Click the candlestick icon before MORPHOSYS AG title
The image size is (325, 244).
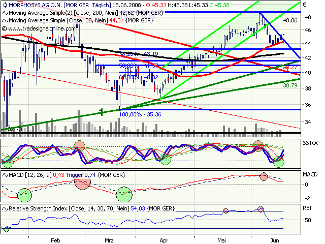tap(5, 5)
